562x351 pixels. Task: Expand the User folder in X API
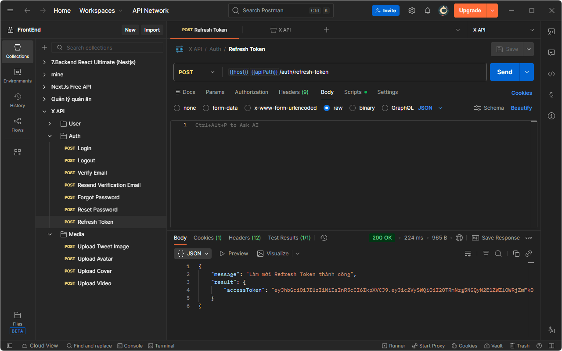[x=50, y=124]
